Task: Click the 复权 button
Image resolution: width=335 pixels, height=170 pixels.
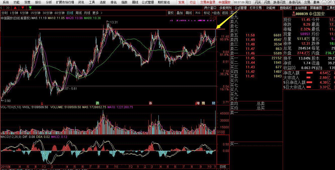Action: 171,13
